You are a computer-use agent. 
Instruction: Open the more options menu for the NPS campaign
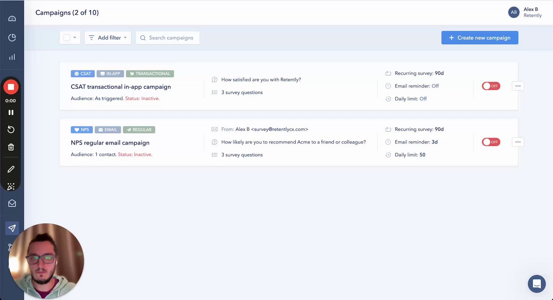point(518,142)
